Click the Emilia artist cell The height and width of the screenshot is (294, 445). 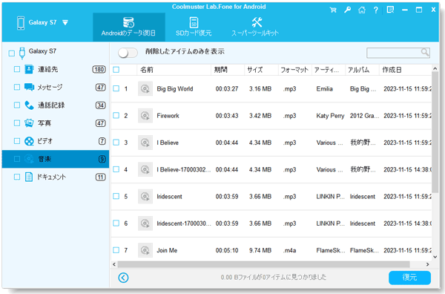tap(324, 89)
